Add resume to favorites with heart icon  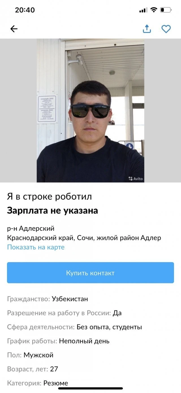pyautogui.click(x=166, y=29)
